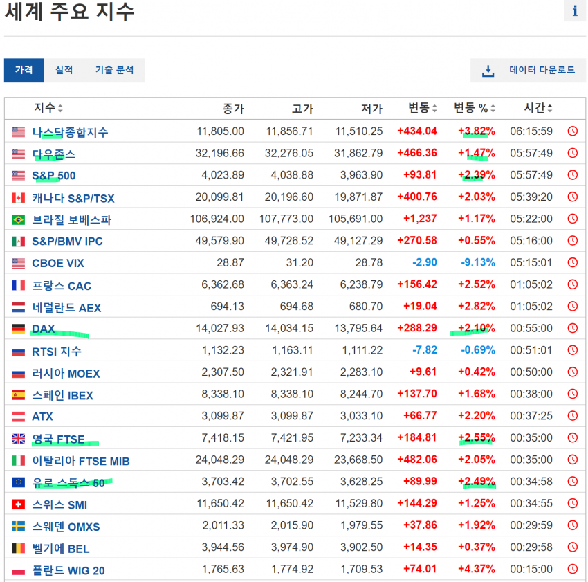This screenshot has height=582, width=588.
Task: Open the 유로 스톡스 50 link
Action: [68, 482]
